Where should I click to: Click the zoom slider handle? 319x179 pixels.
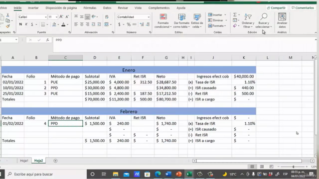[x=294, y=167]
